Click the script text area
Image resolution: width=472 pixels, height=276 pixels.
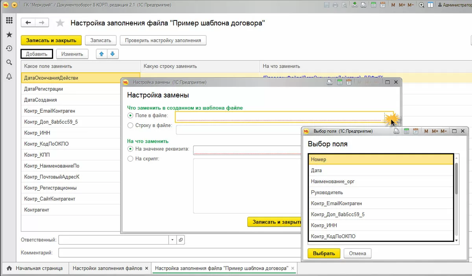pos(247,186)
